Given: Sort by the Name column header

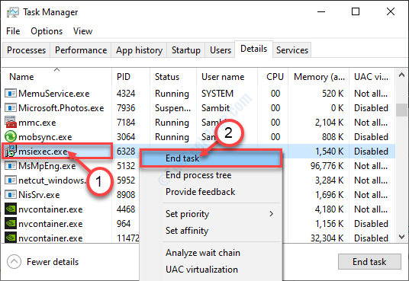Looking at the screenshot, I should (57, 77).
